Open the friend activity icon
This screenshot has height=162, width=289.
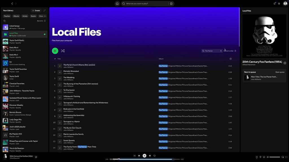tap(279, 3)
